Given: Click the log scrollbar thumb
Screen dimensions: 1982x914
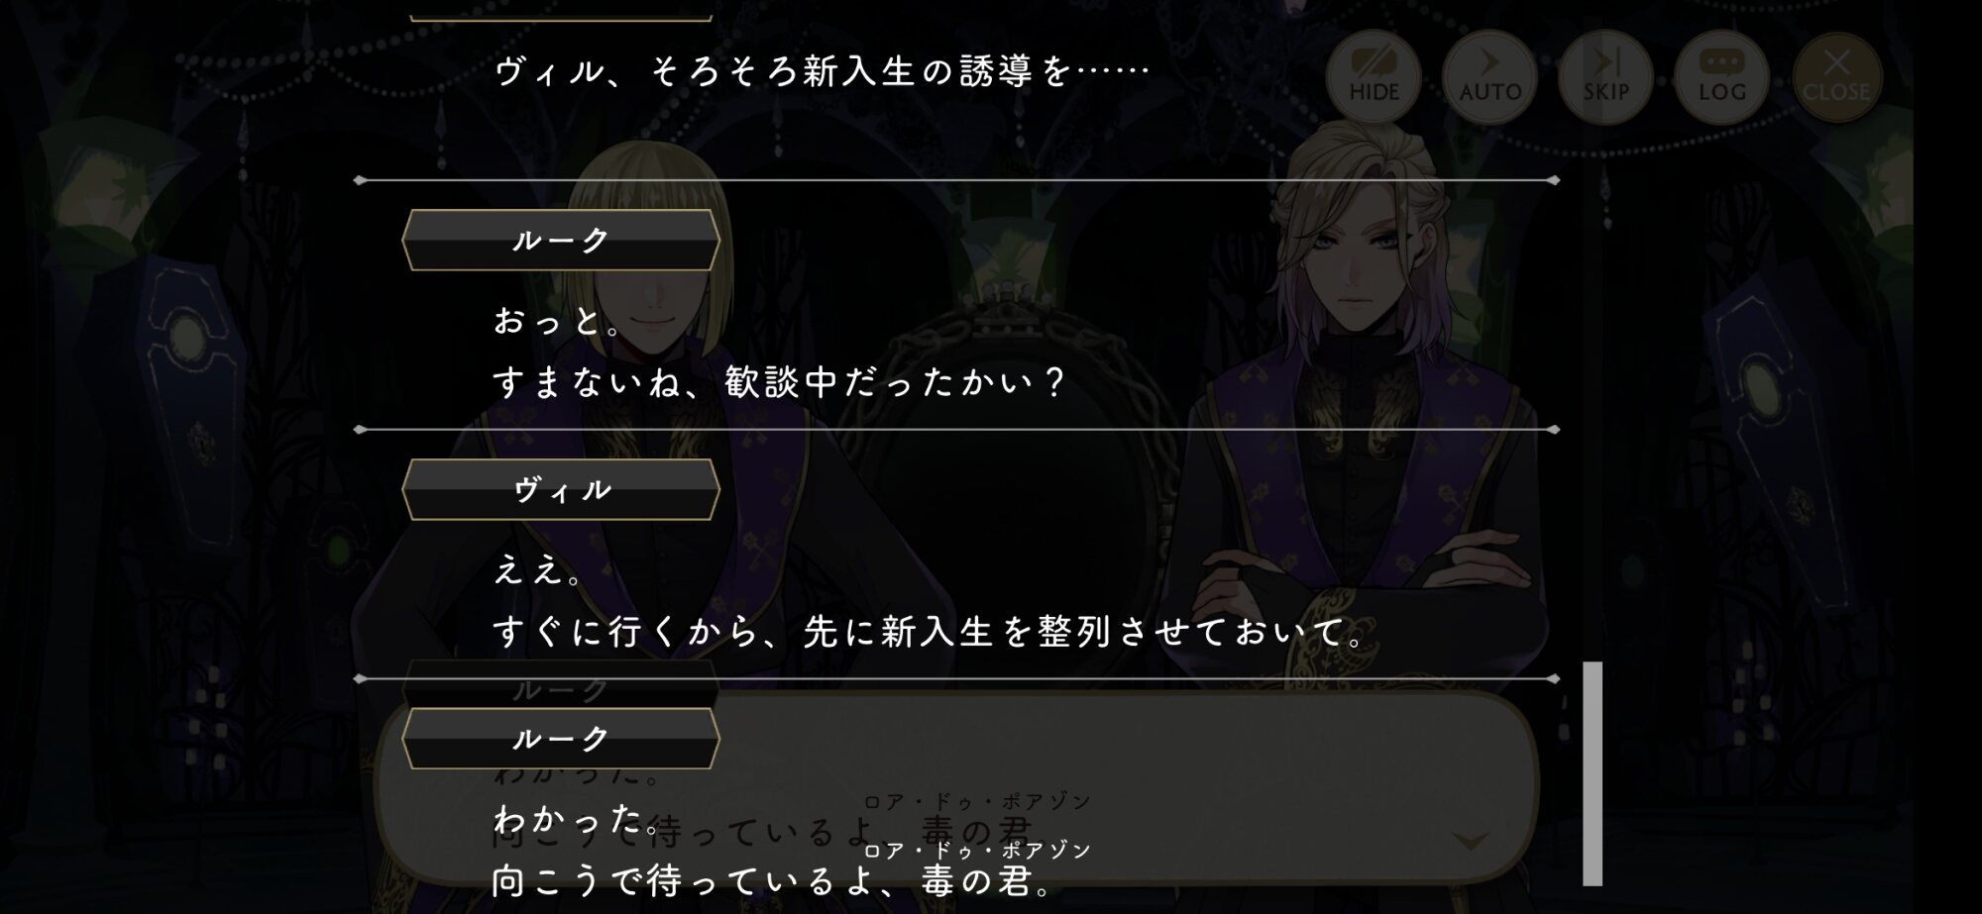Looking at the screenshot, I should pyautogui.click(x=1593, y=773).
